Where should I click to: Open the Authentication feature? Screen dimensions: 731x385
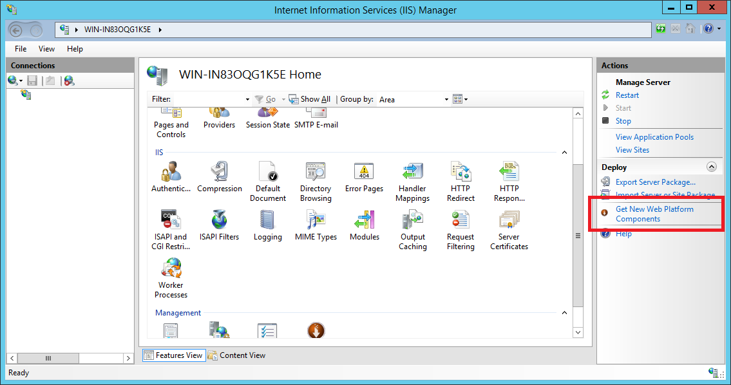click(x=171, y=177)
